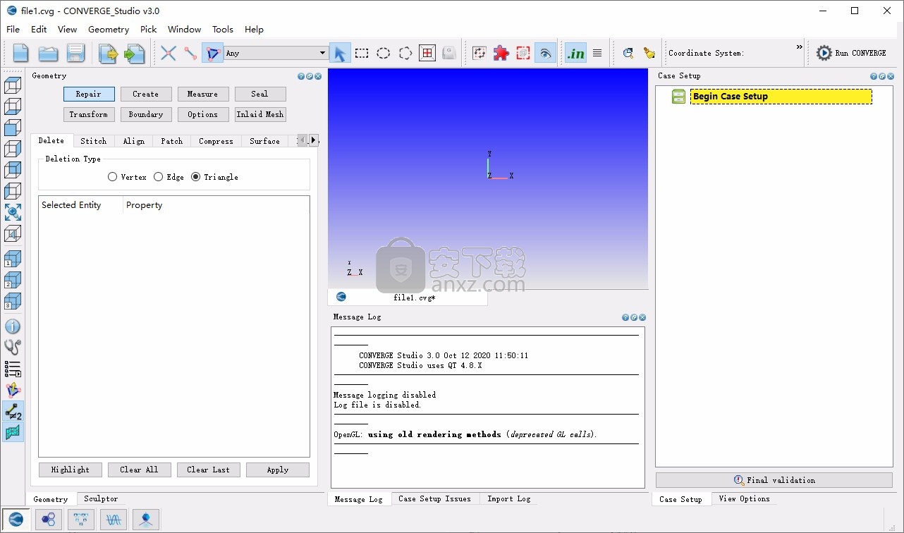
Task: Click Run CONVERGE button
Action: pyautogui.click(x=851, y=53)
